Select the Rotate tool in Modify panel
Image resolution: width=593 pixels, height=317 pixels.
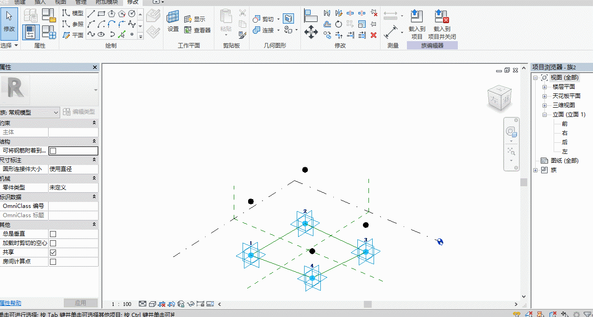click(x=339, y=24)
